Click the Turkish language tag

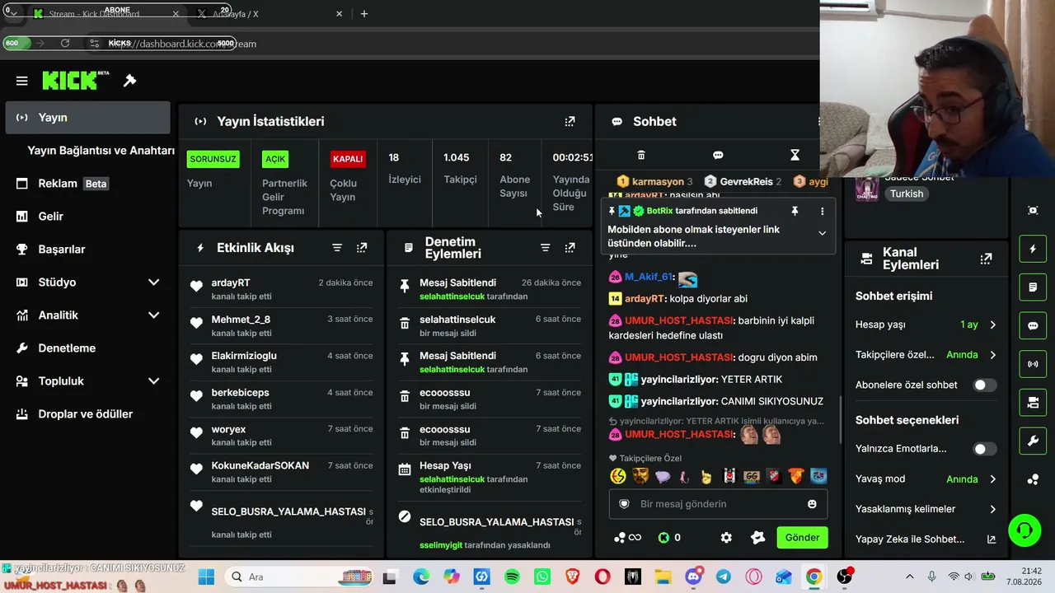pos(907,194)
